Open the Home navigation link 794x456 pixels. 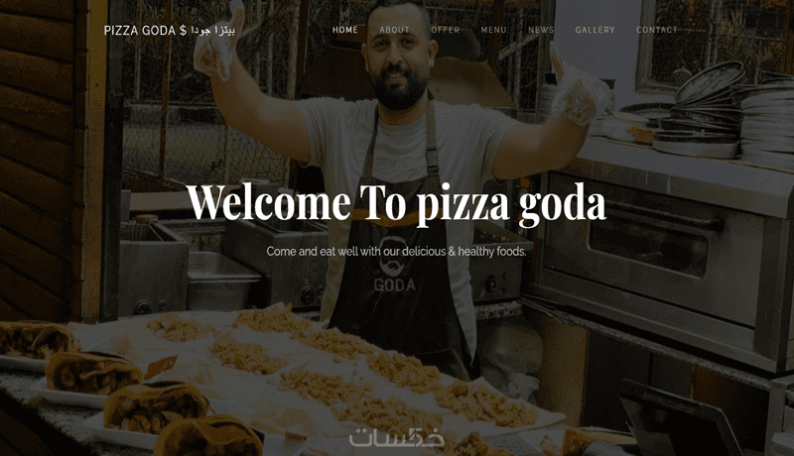(344, 30)
